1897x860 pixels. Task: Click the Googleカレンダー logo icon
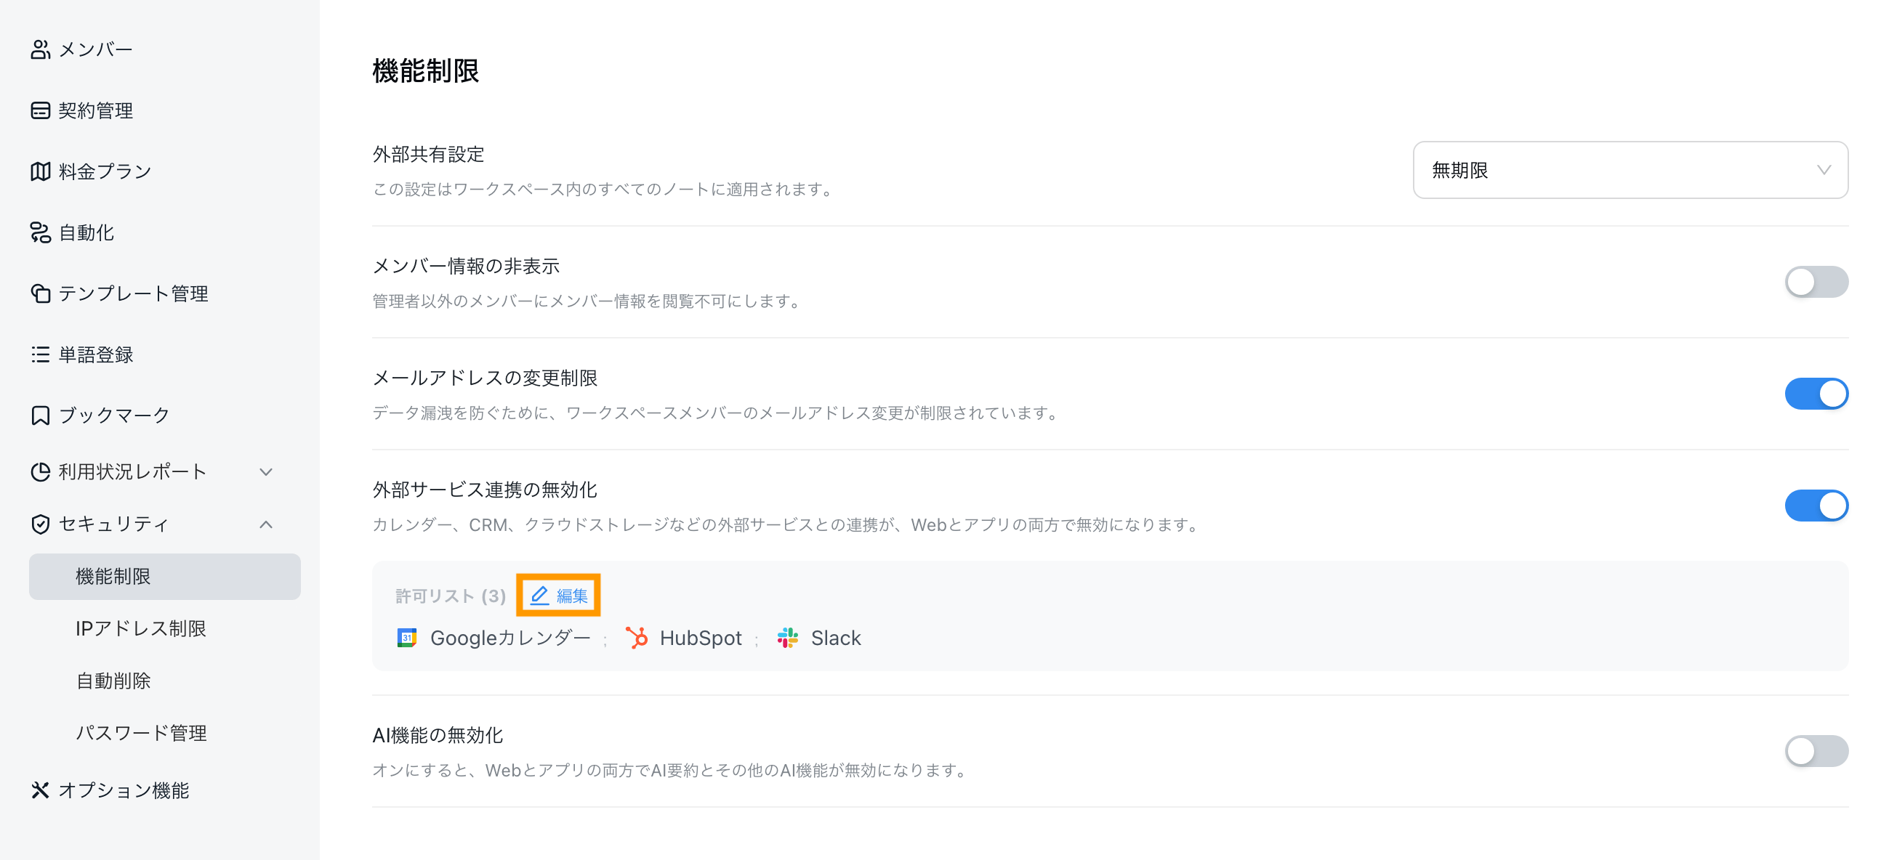[407, 638]
